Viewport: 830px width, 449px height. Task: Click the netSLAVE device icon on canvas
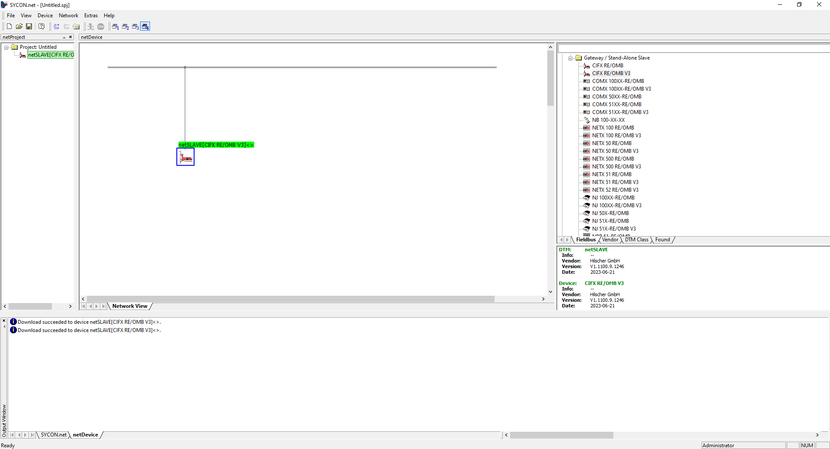[x=185, y=157]
